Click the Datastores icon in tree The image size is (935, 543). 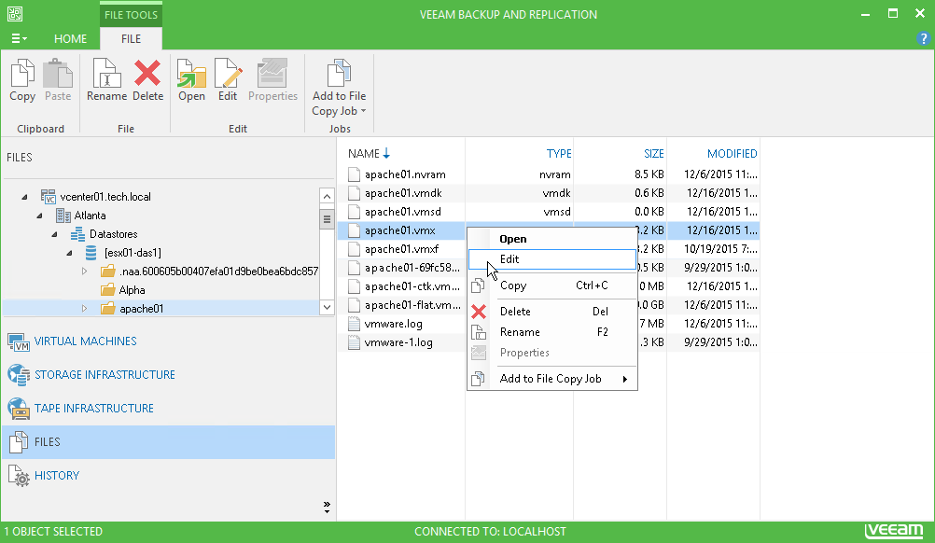[77, 234]
